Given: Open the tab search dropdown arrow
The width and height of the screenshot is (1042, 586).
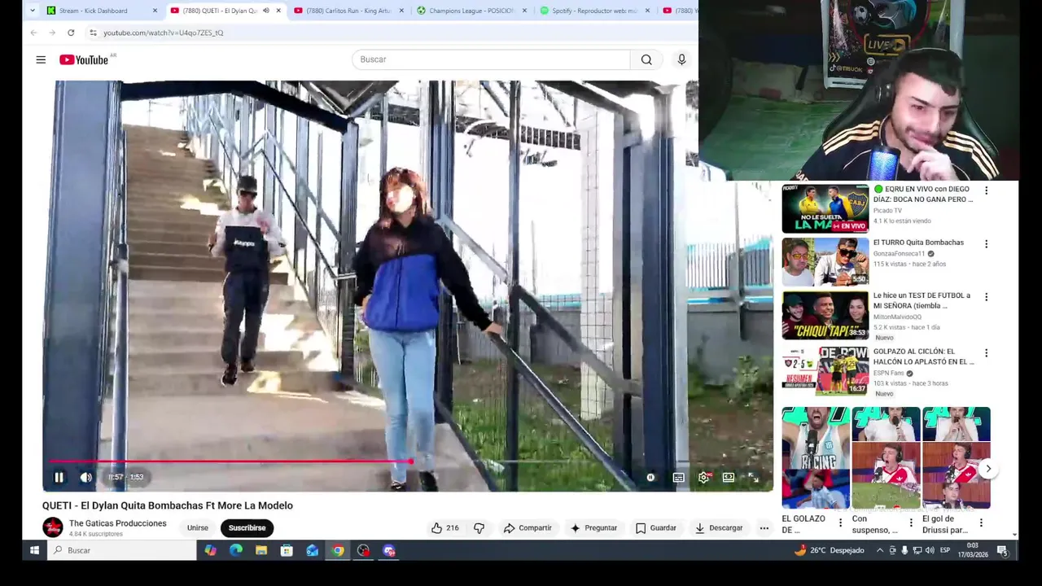Looking at the screenshot, I should tap(33, 11).
